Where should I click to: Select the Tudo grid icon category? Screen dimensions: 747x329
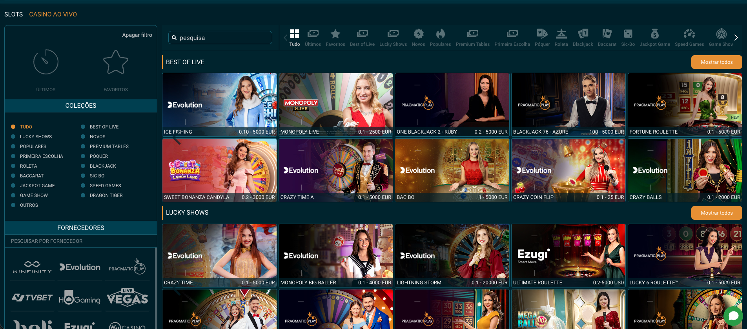coord(295,34)
